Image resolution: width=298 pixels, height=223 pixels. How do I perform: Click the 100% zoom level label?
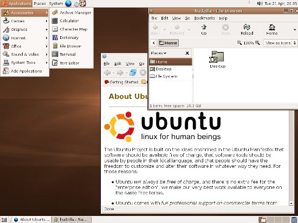248,43
